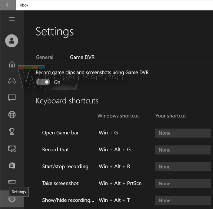Open Game DVR screen-controller icon
Screen dimensions: 213x209
point(12,149)
